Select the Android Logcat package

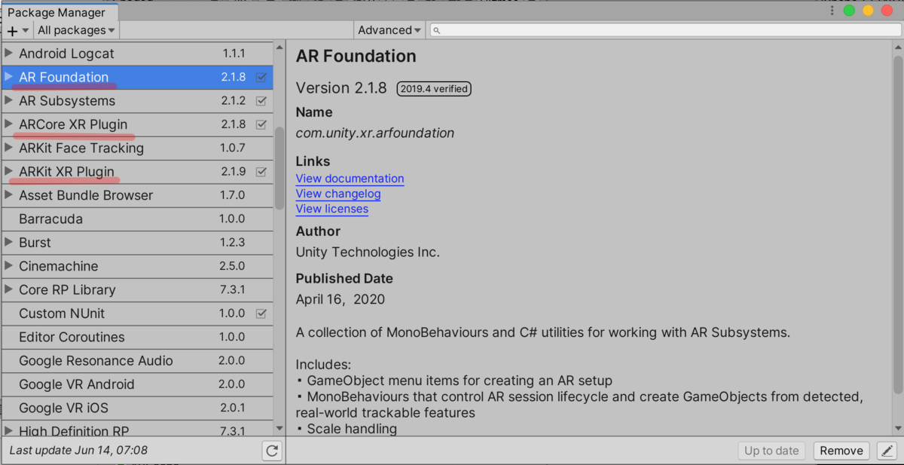tap(137, 54)
